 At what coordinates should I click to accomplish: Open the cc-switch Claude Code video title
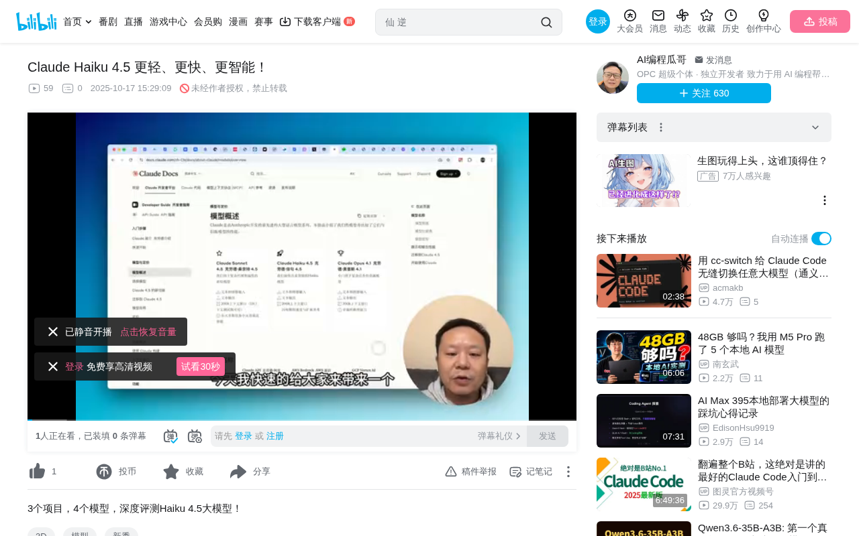pyautogui.click(x=764, y=267)
